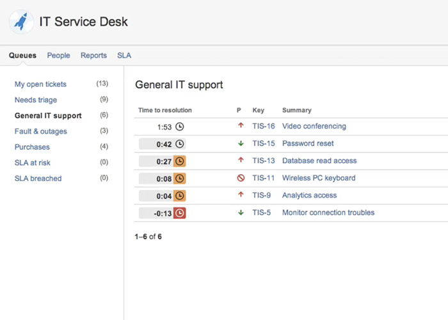Open ticket key TIS-13
Viewport: 448px width, 320px height.
[x=263, y=161]
